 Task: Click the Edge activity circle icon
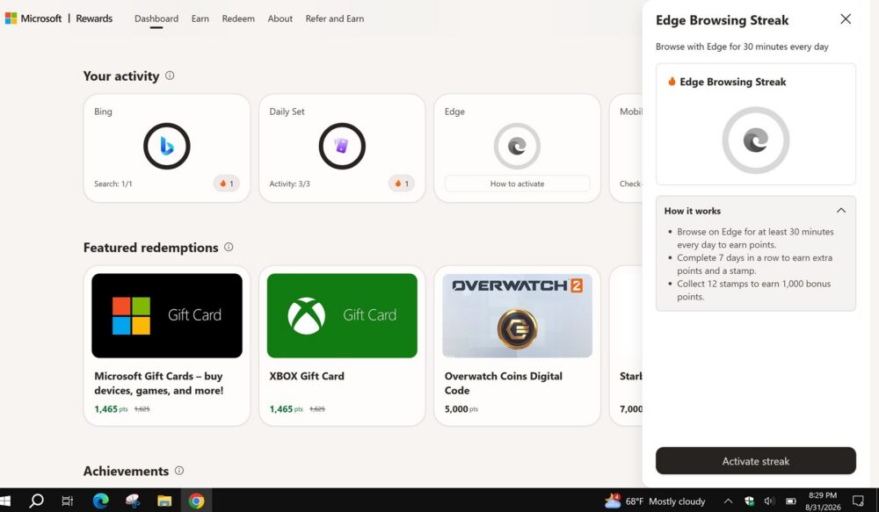pos(517,146)
